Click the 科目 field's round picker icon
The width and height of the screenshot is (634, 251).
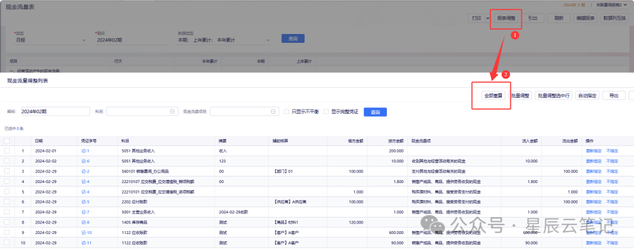click(x=173, y=111)
